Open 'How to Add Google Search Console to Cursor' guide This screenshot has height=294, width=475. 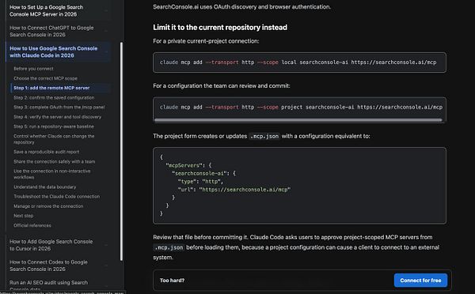(x=51, y=245)
